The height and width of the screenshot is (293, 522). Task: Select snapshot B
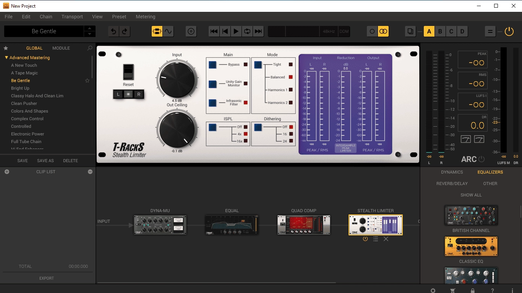440,31
